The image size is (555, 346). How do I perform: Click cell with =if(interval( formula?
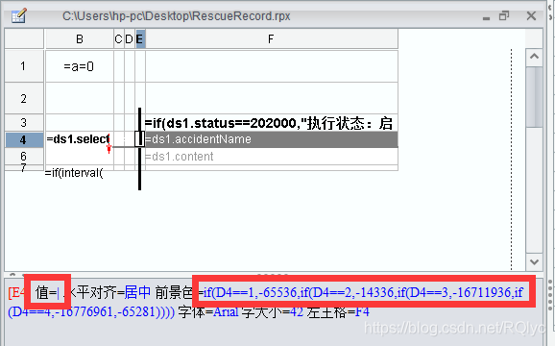pos(74,173)
